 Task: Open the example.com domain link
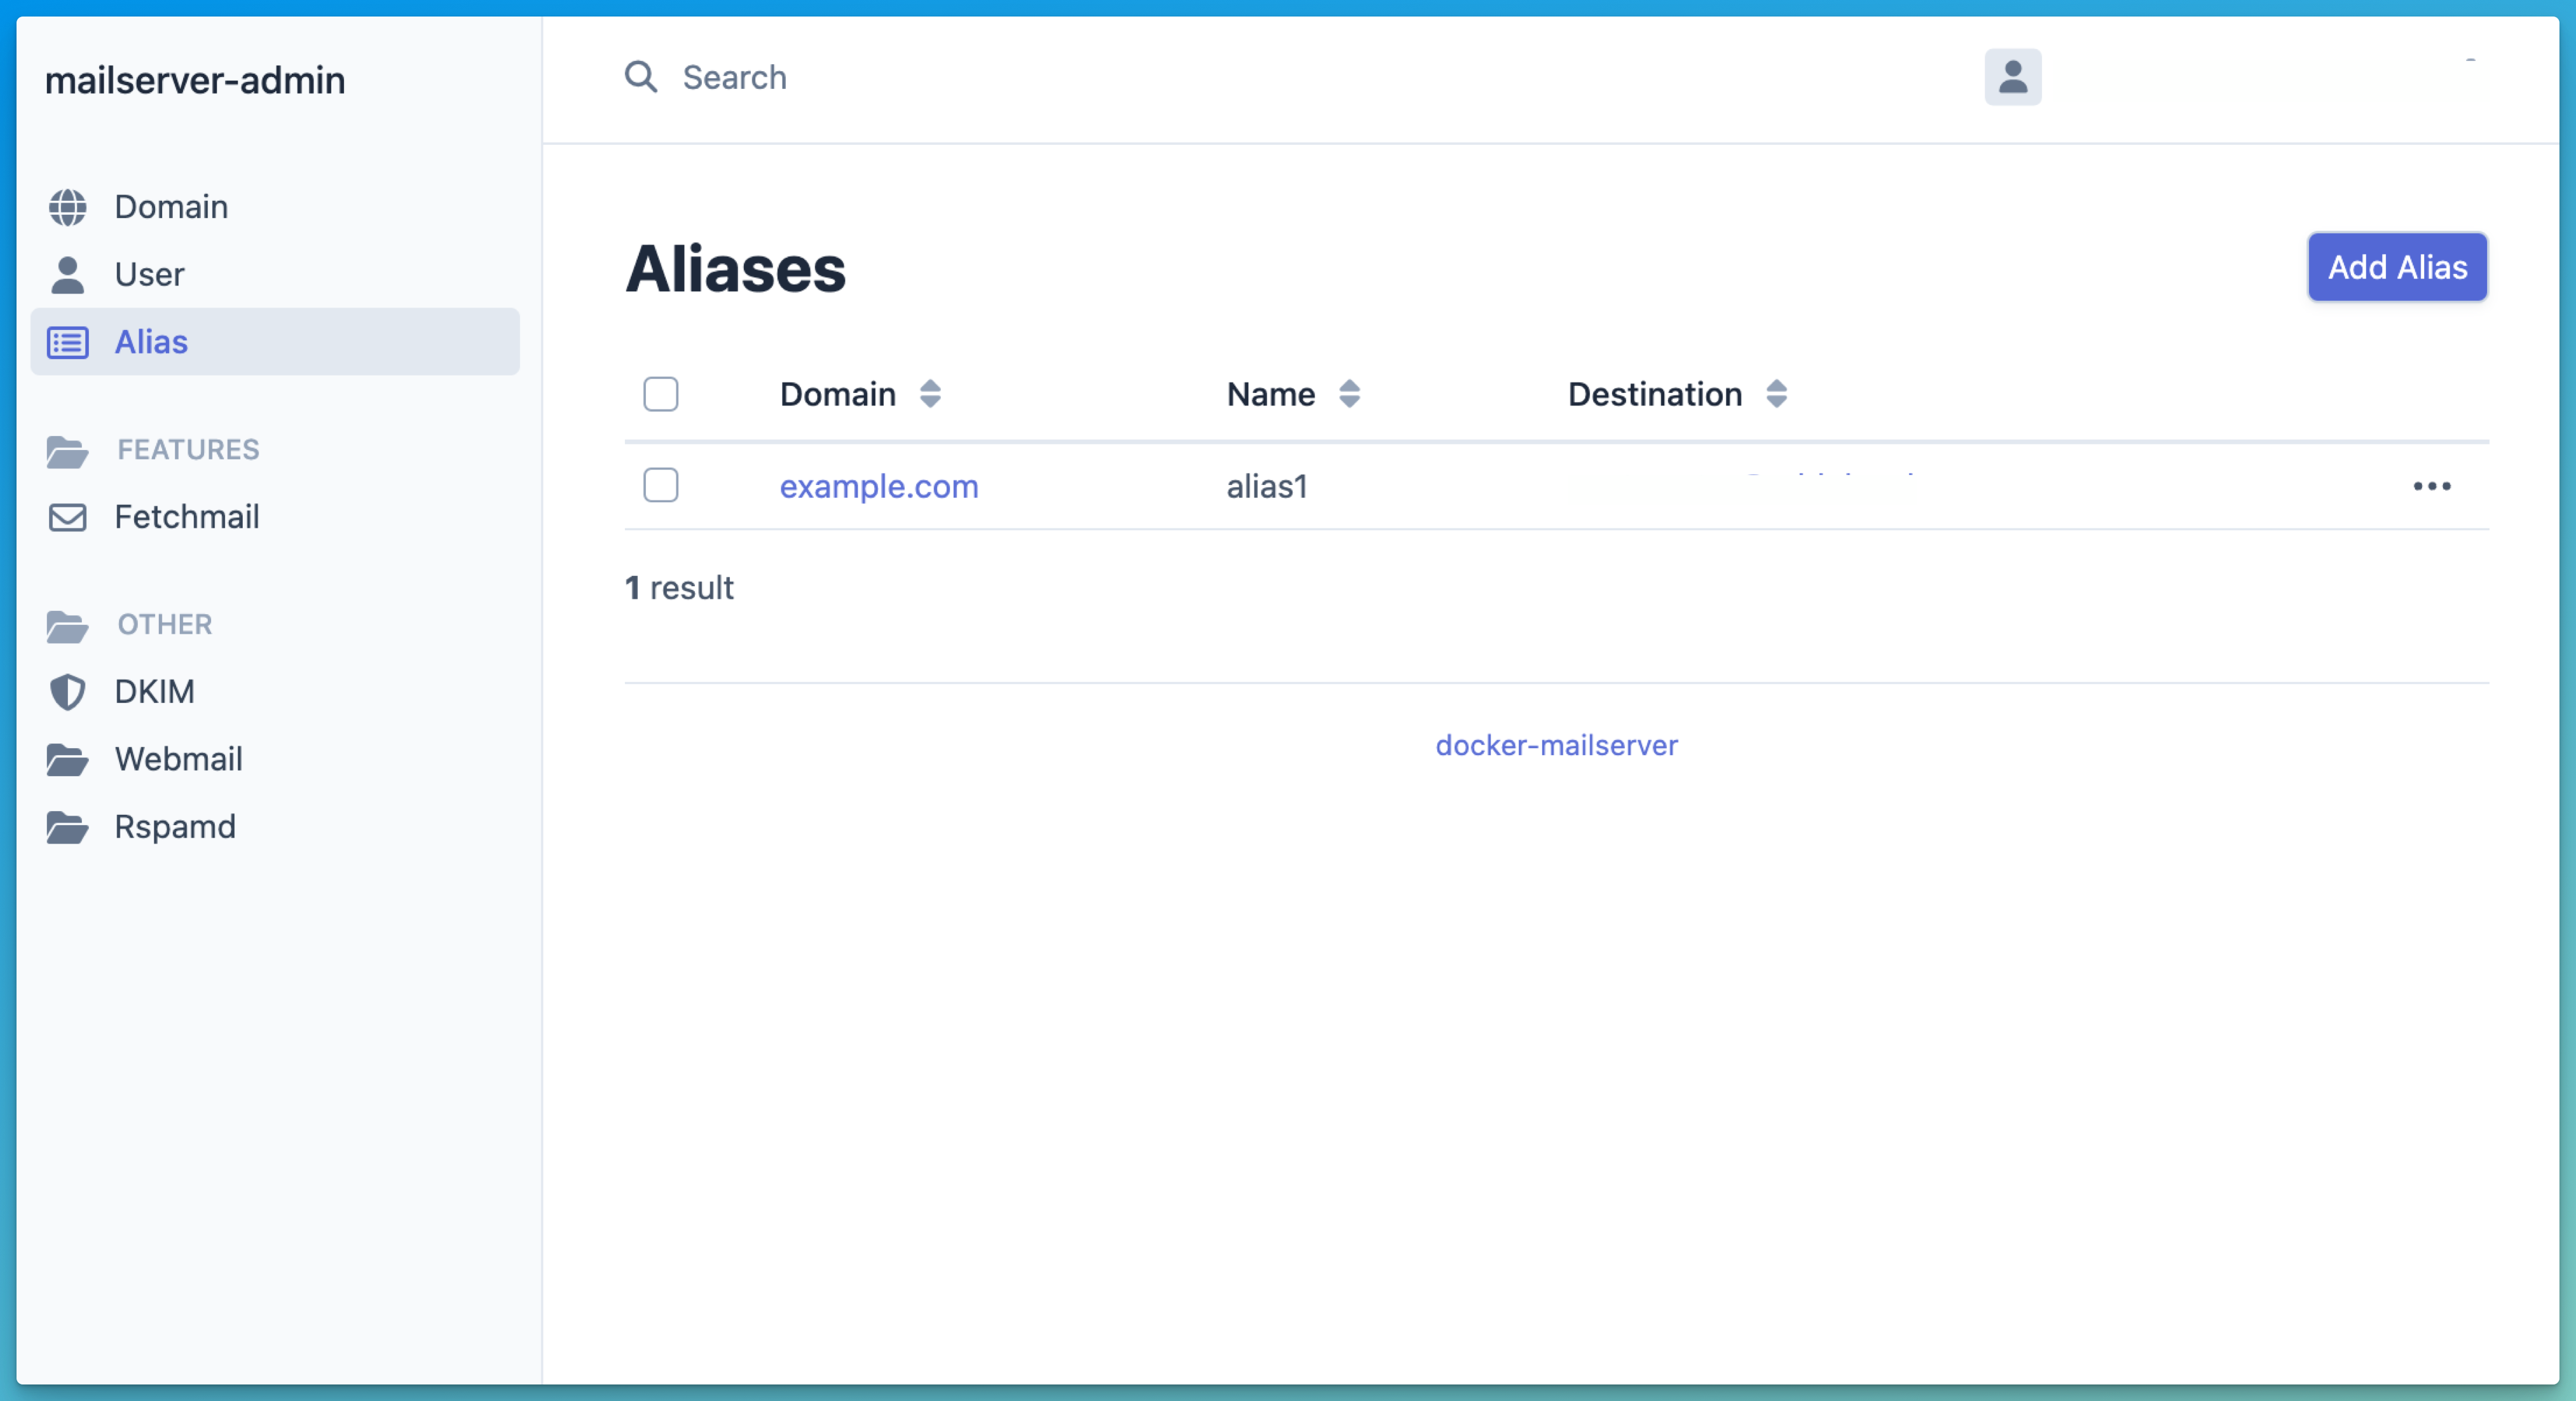click(878, 487)
